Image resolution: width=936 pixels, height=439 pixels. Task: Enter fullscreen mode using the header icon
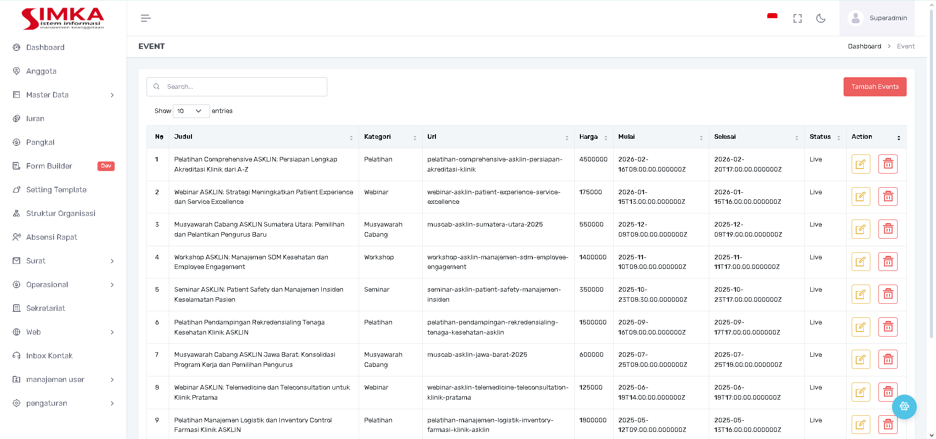pyautogui.click(x=797, y=18)
